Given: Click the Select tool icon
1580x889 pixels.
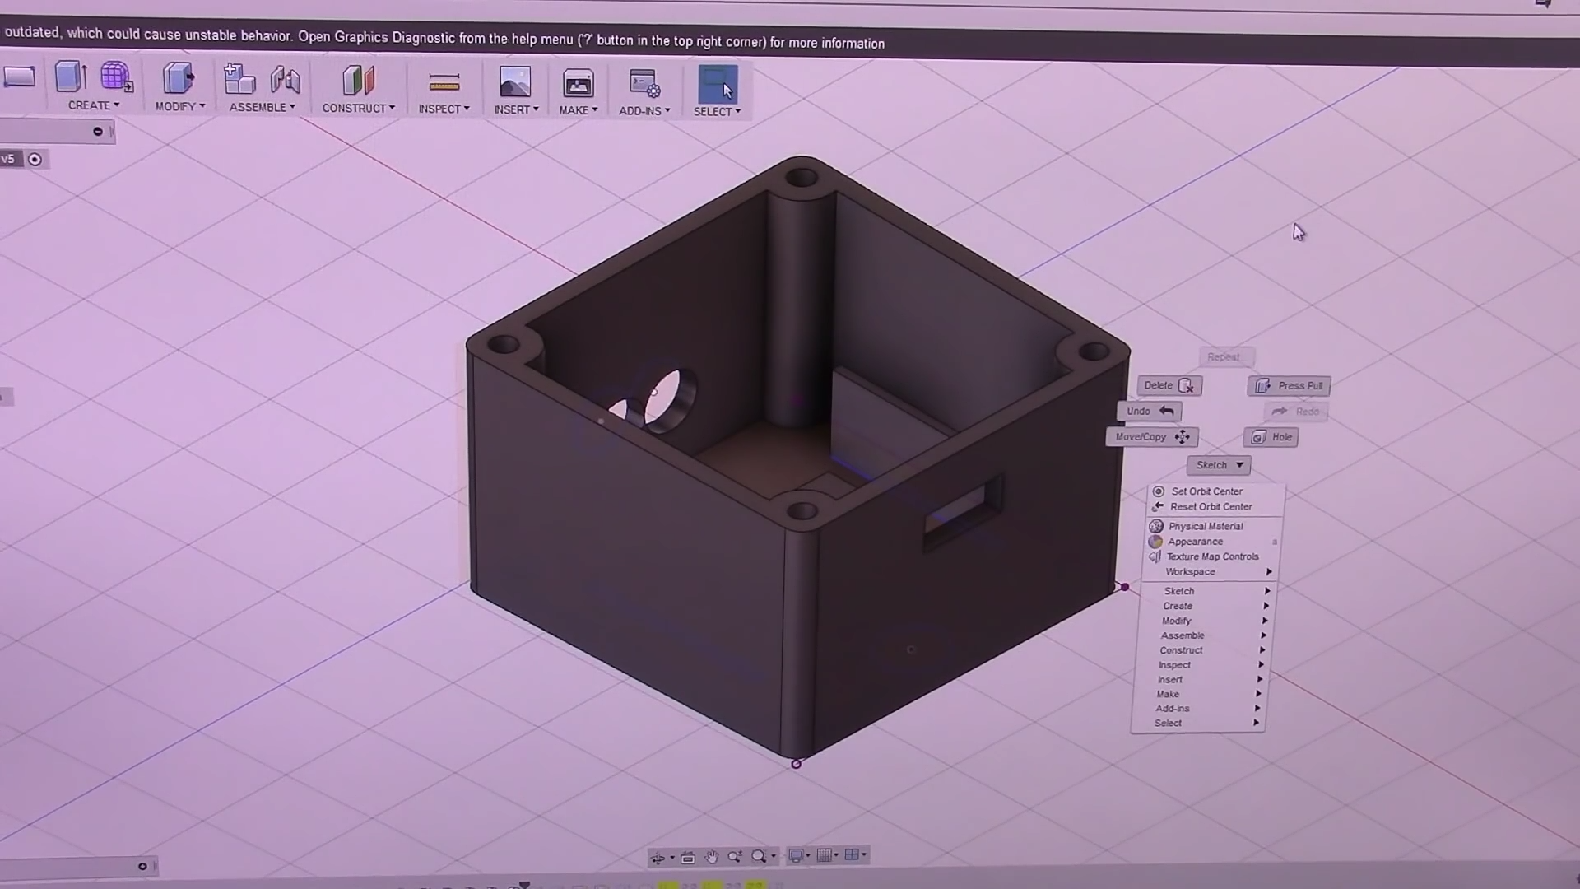Looking at the screenshot, I should 717,84.
